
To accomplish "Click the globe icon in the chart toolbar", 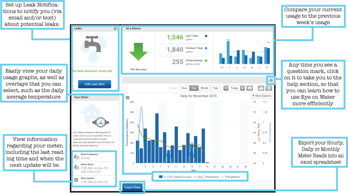I will tap(269, 88).
